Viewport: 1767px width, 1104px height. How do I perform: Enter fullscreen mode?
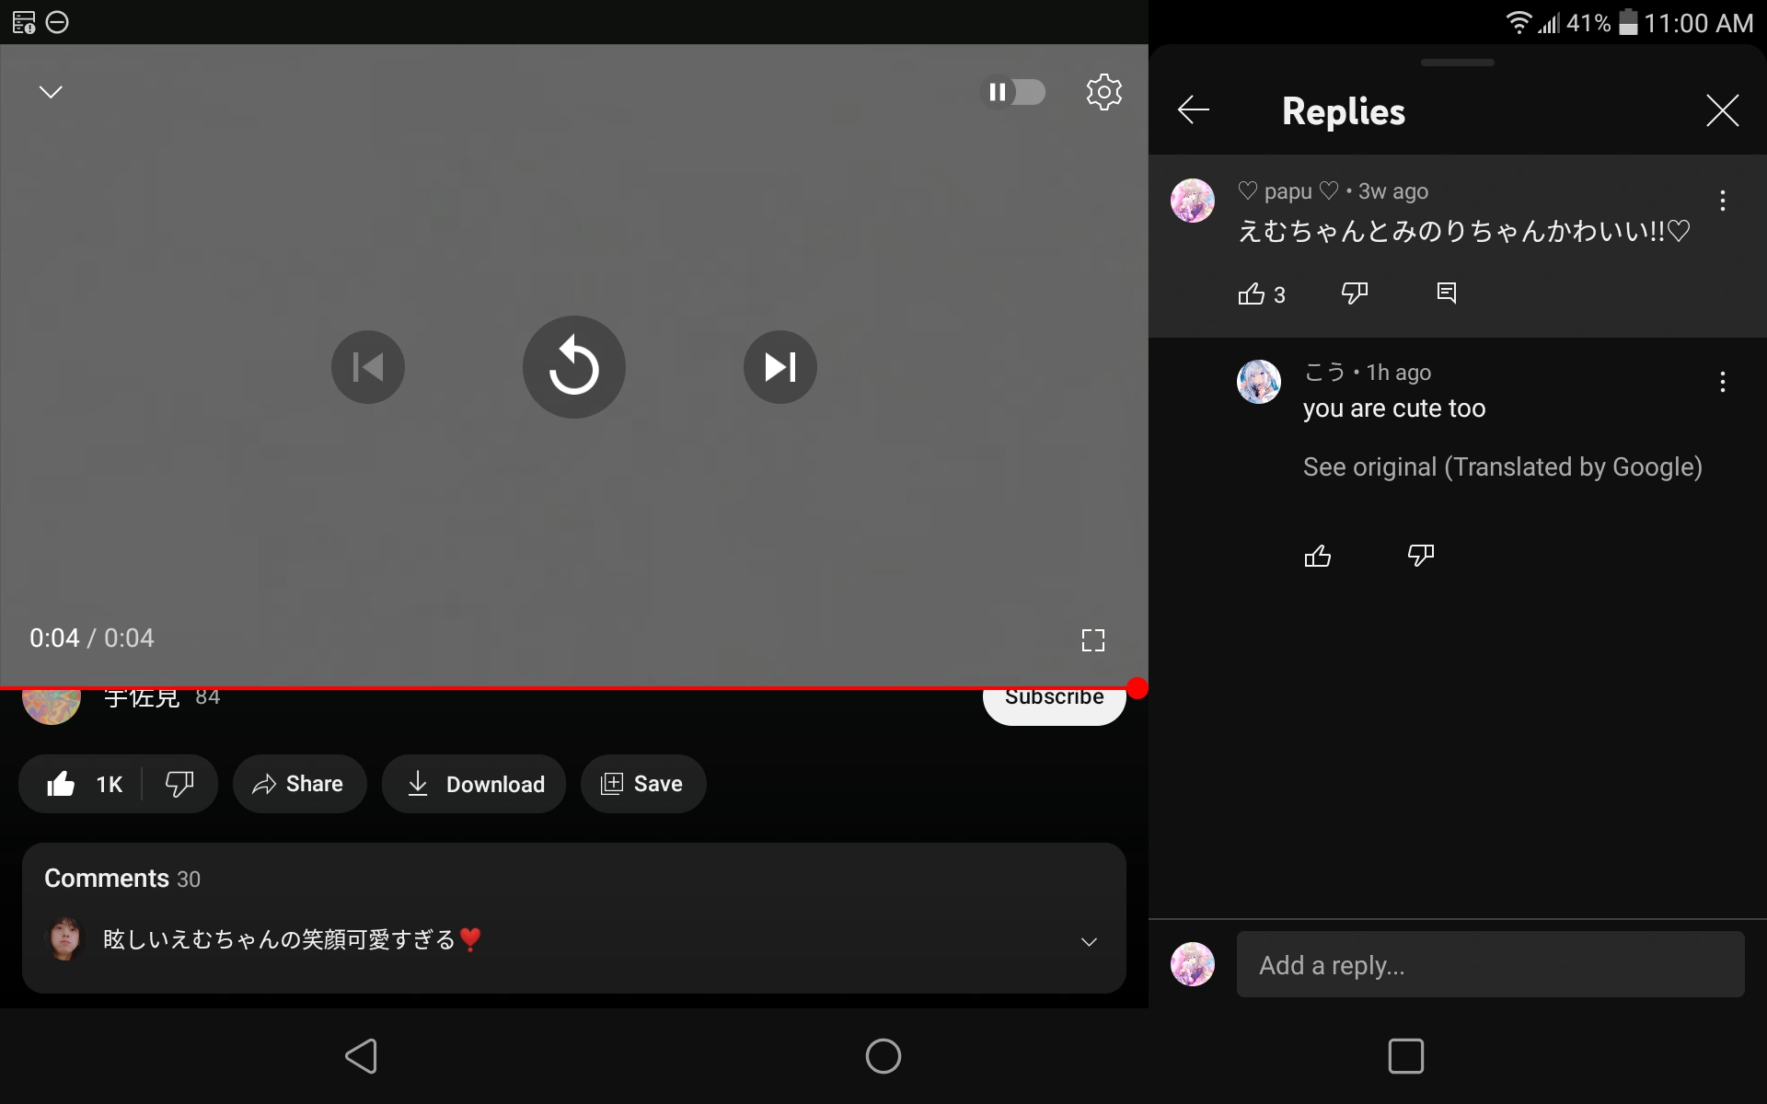click(x=1092, y=639)
